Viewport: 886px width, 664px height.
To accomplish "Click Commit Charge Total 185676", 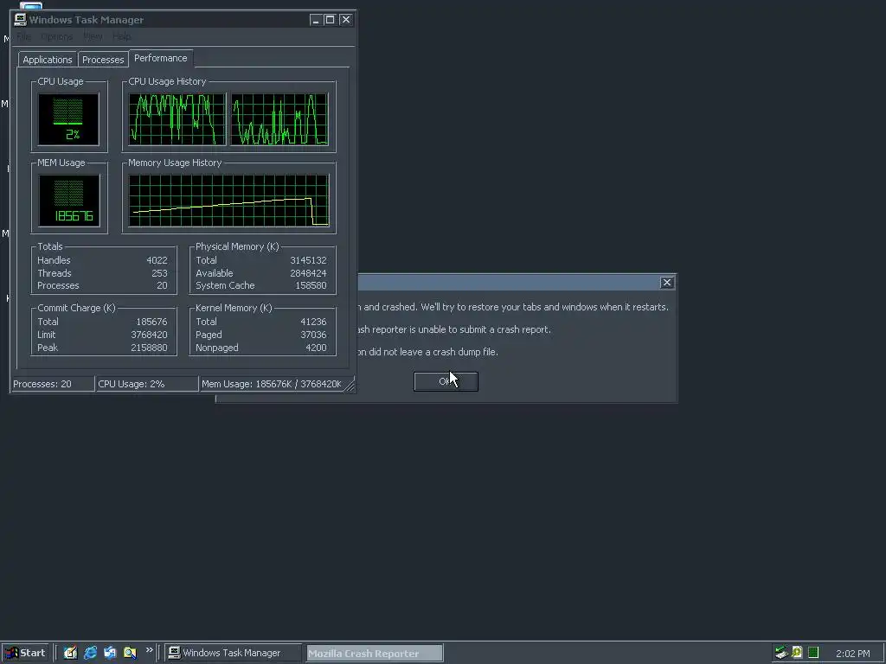I will [x=151, y=322].
